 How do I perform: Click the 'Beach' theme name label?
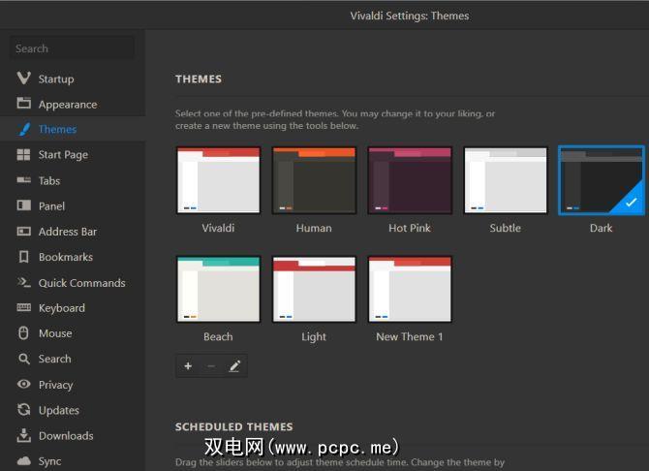click(x=218, y=337)
